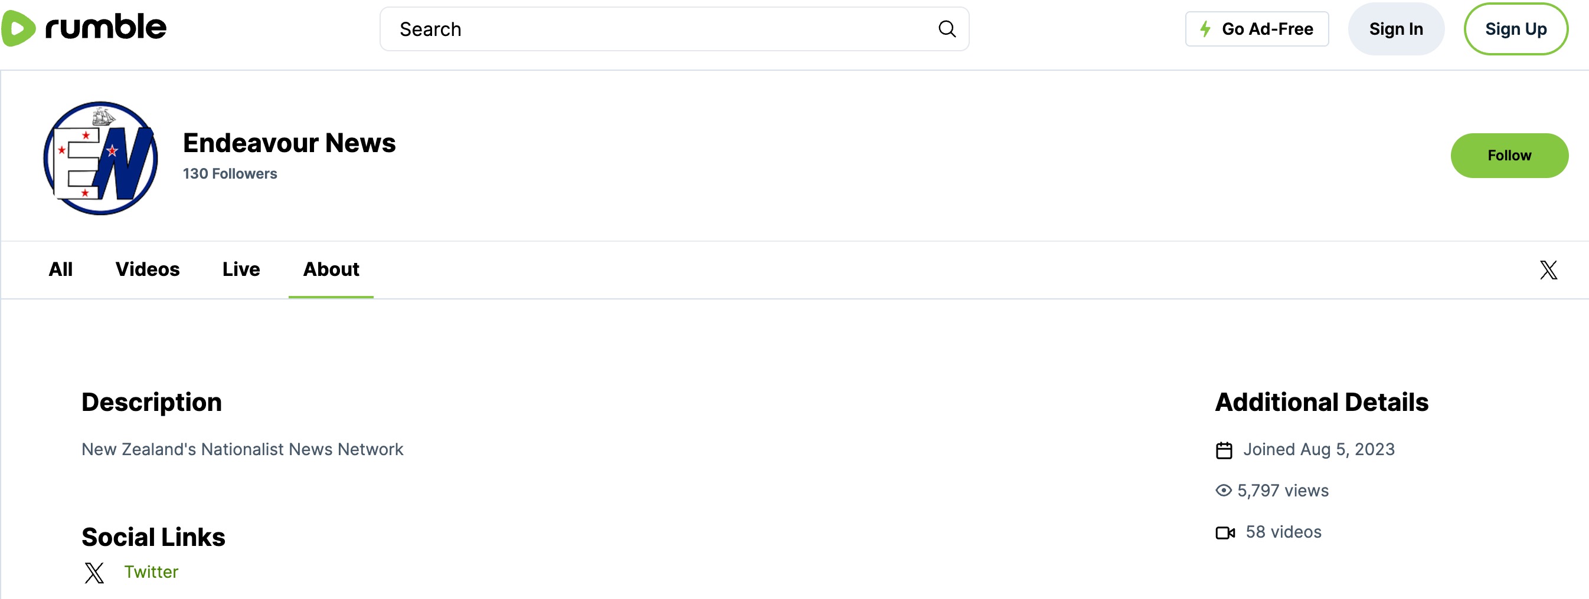The image size is (1589, 599).
Task: Click the Rumble logo icon
Action: [x=19, y=28]
